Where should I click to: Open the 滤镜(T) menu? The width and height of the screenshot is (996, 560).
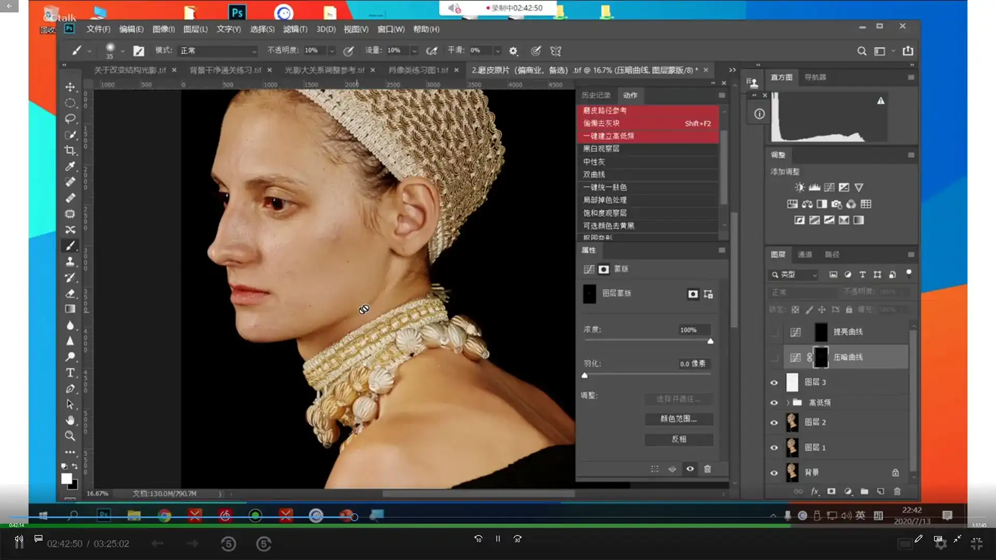pyautogui.click(x=295, y=29)
